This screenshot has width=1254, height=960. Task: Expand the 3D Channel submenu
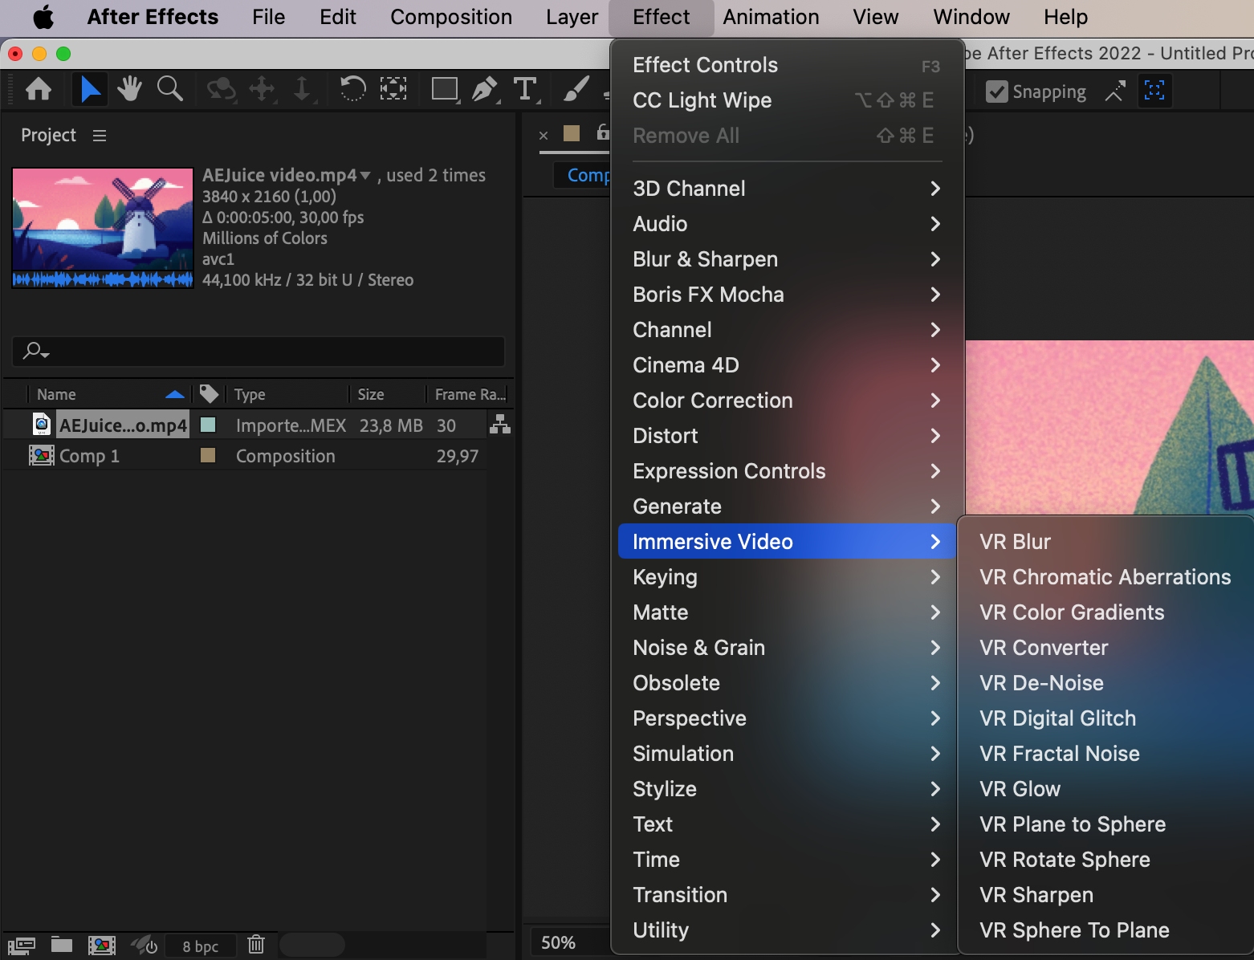tap(787, 189)
